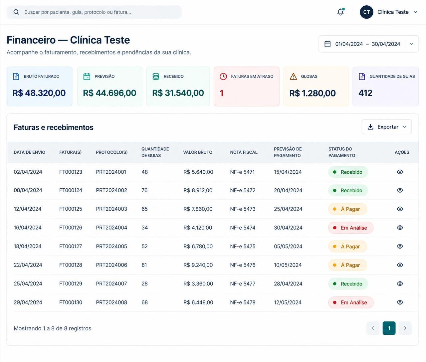Click the value R$ 3.360,00
The image size is (426, 362).
coord(198,283)
